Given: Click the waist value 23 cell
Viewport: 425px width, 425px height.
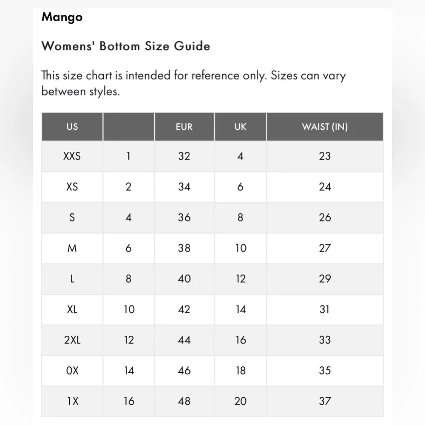Looking at the screenshot, I should tap(325, 156).
